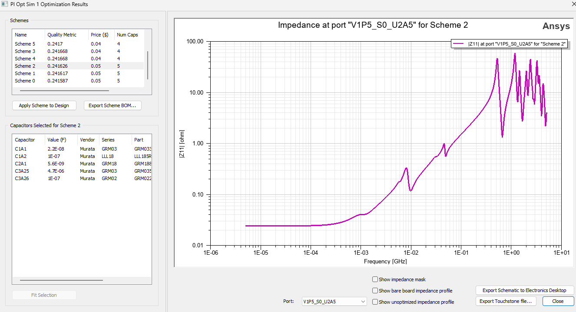The height and width of the screenshot is (312, 576).
Task: Click the capacitors table horizontal scrollbar
Action: click(x=61, y=280)
